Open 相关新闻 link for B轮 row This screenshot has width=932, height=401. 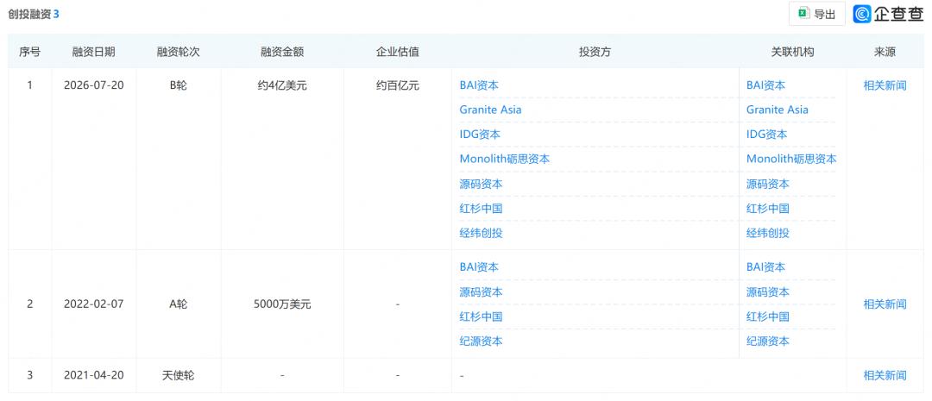885,85
